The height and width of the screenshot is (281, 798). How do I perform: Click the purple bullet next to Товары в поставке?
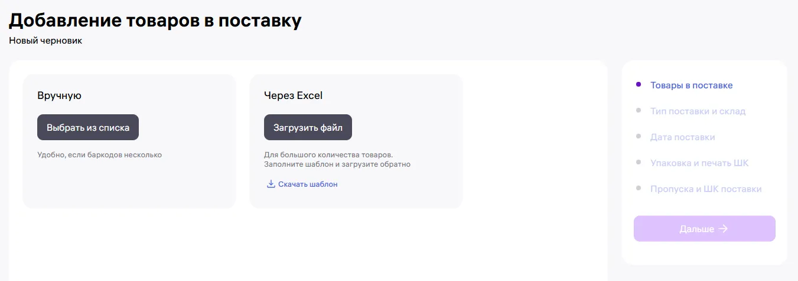pos(639,84)
